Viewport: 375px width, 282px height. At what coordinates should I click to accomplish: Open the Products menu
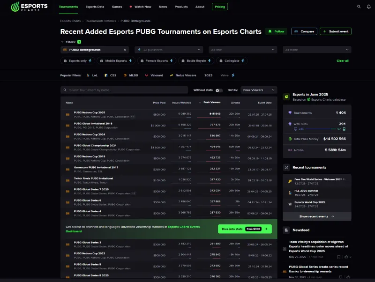pyautogui.click(x=181, y=7)
